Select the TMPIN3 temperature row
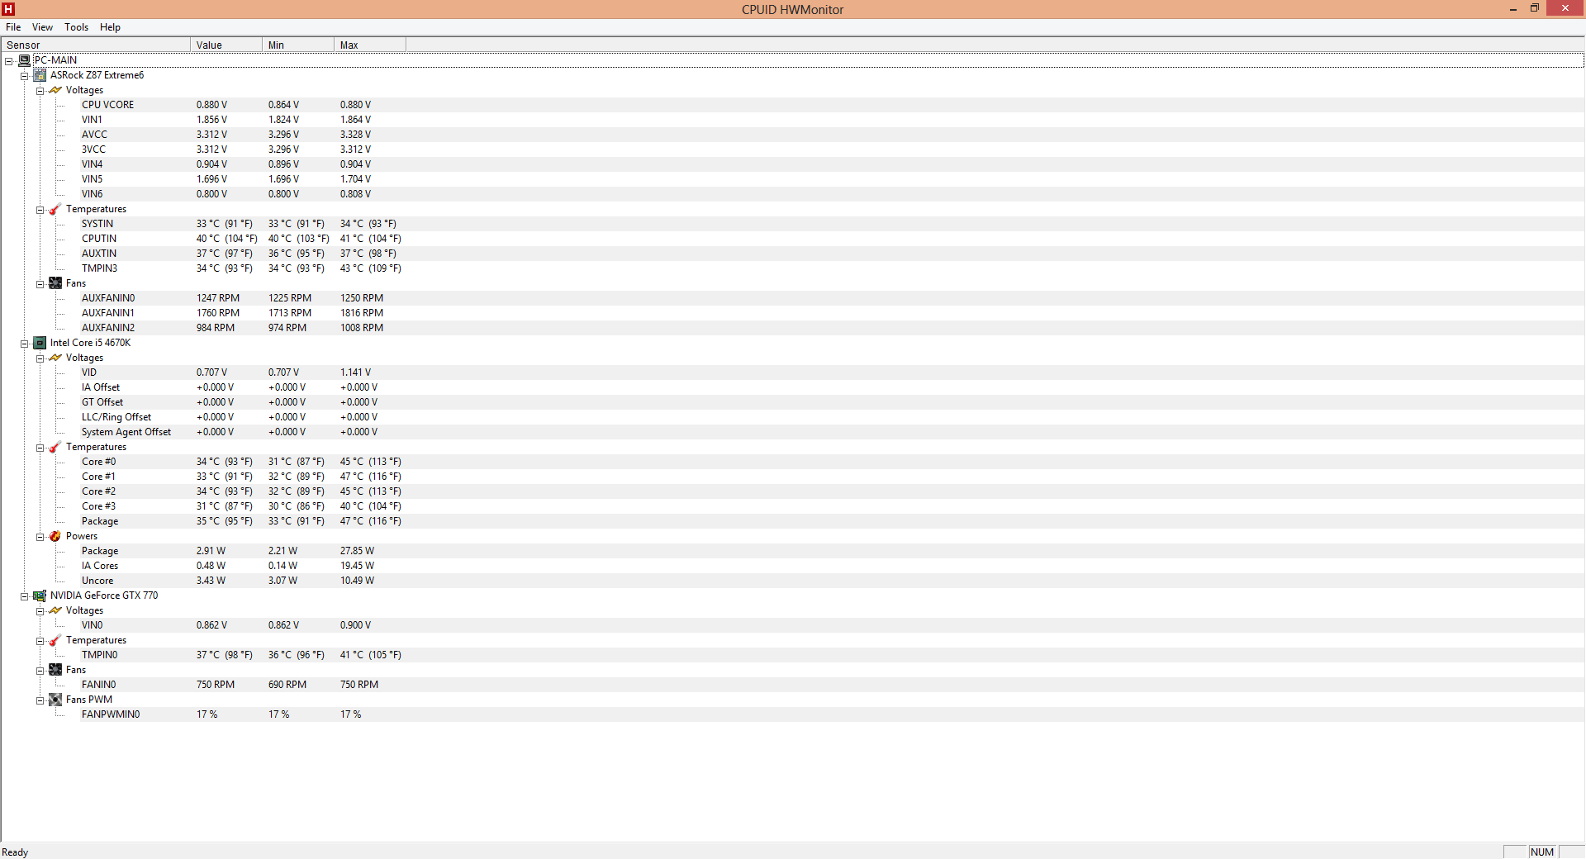This screenshot has width=1586, height=859. click(x=833, y=268)
